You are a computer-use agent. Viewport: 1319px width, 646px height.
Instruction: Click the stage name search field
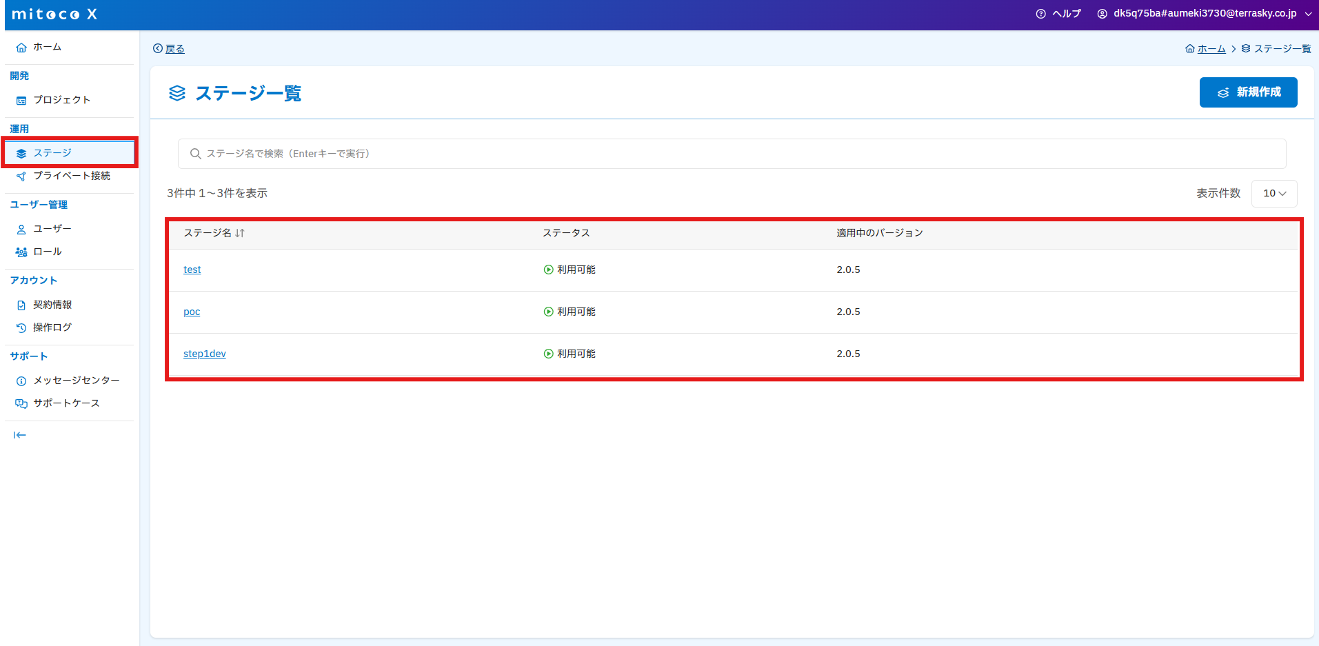click(x=731, y=154)
